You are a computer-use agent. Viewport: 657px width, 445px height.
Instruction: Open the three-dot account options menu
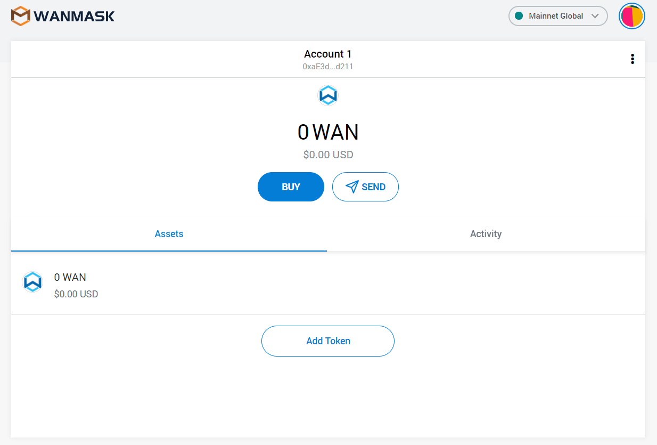[633, 59]
